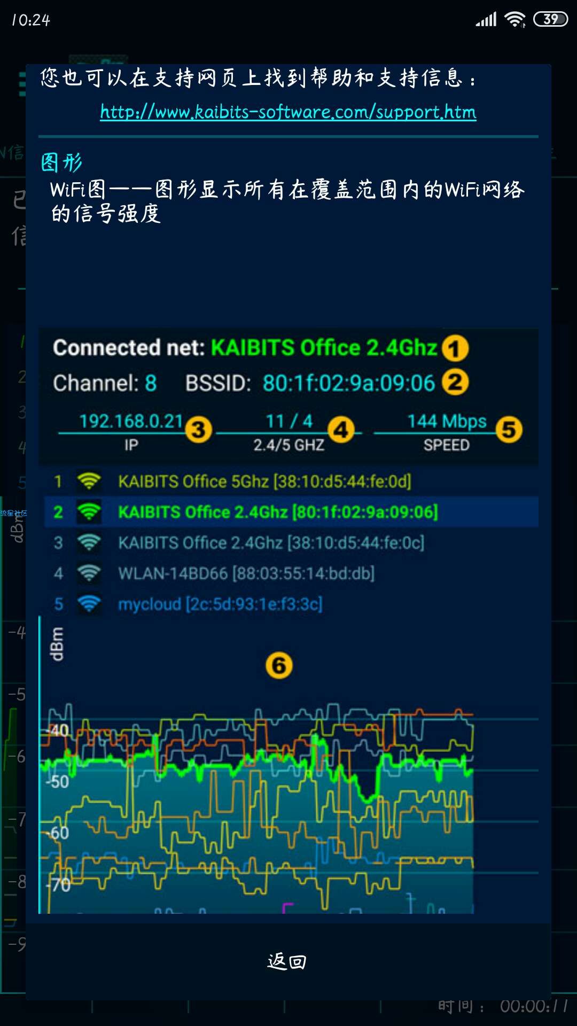Open the kaibits-software support link
The image size is (577, 1026).
click(x=288, y=112)
